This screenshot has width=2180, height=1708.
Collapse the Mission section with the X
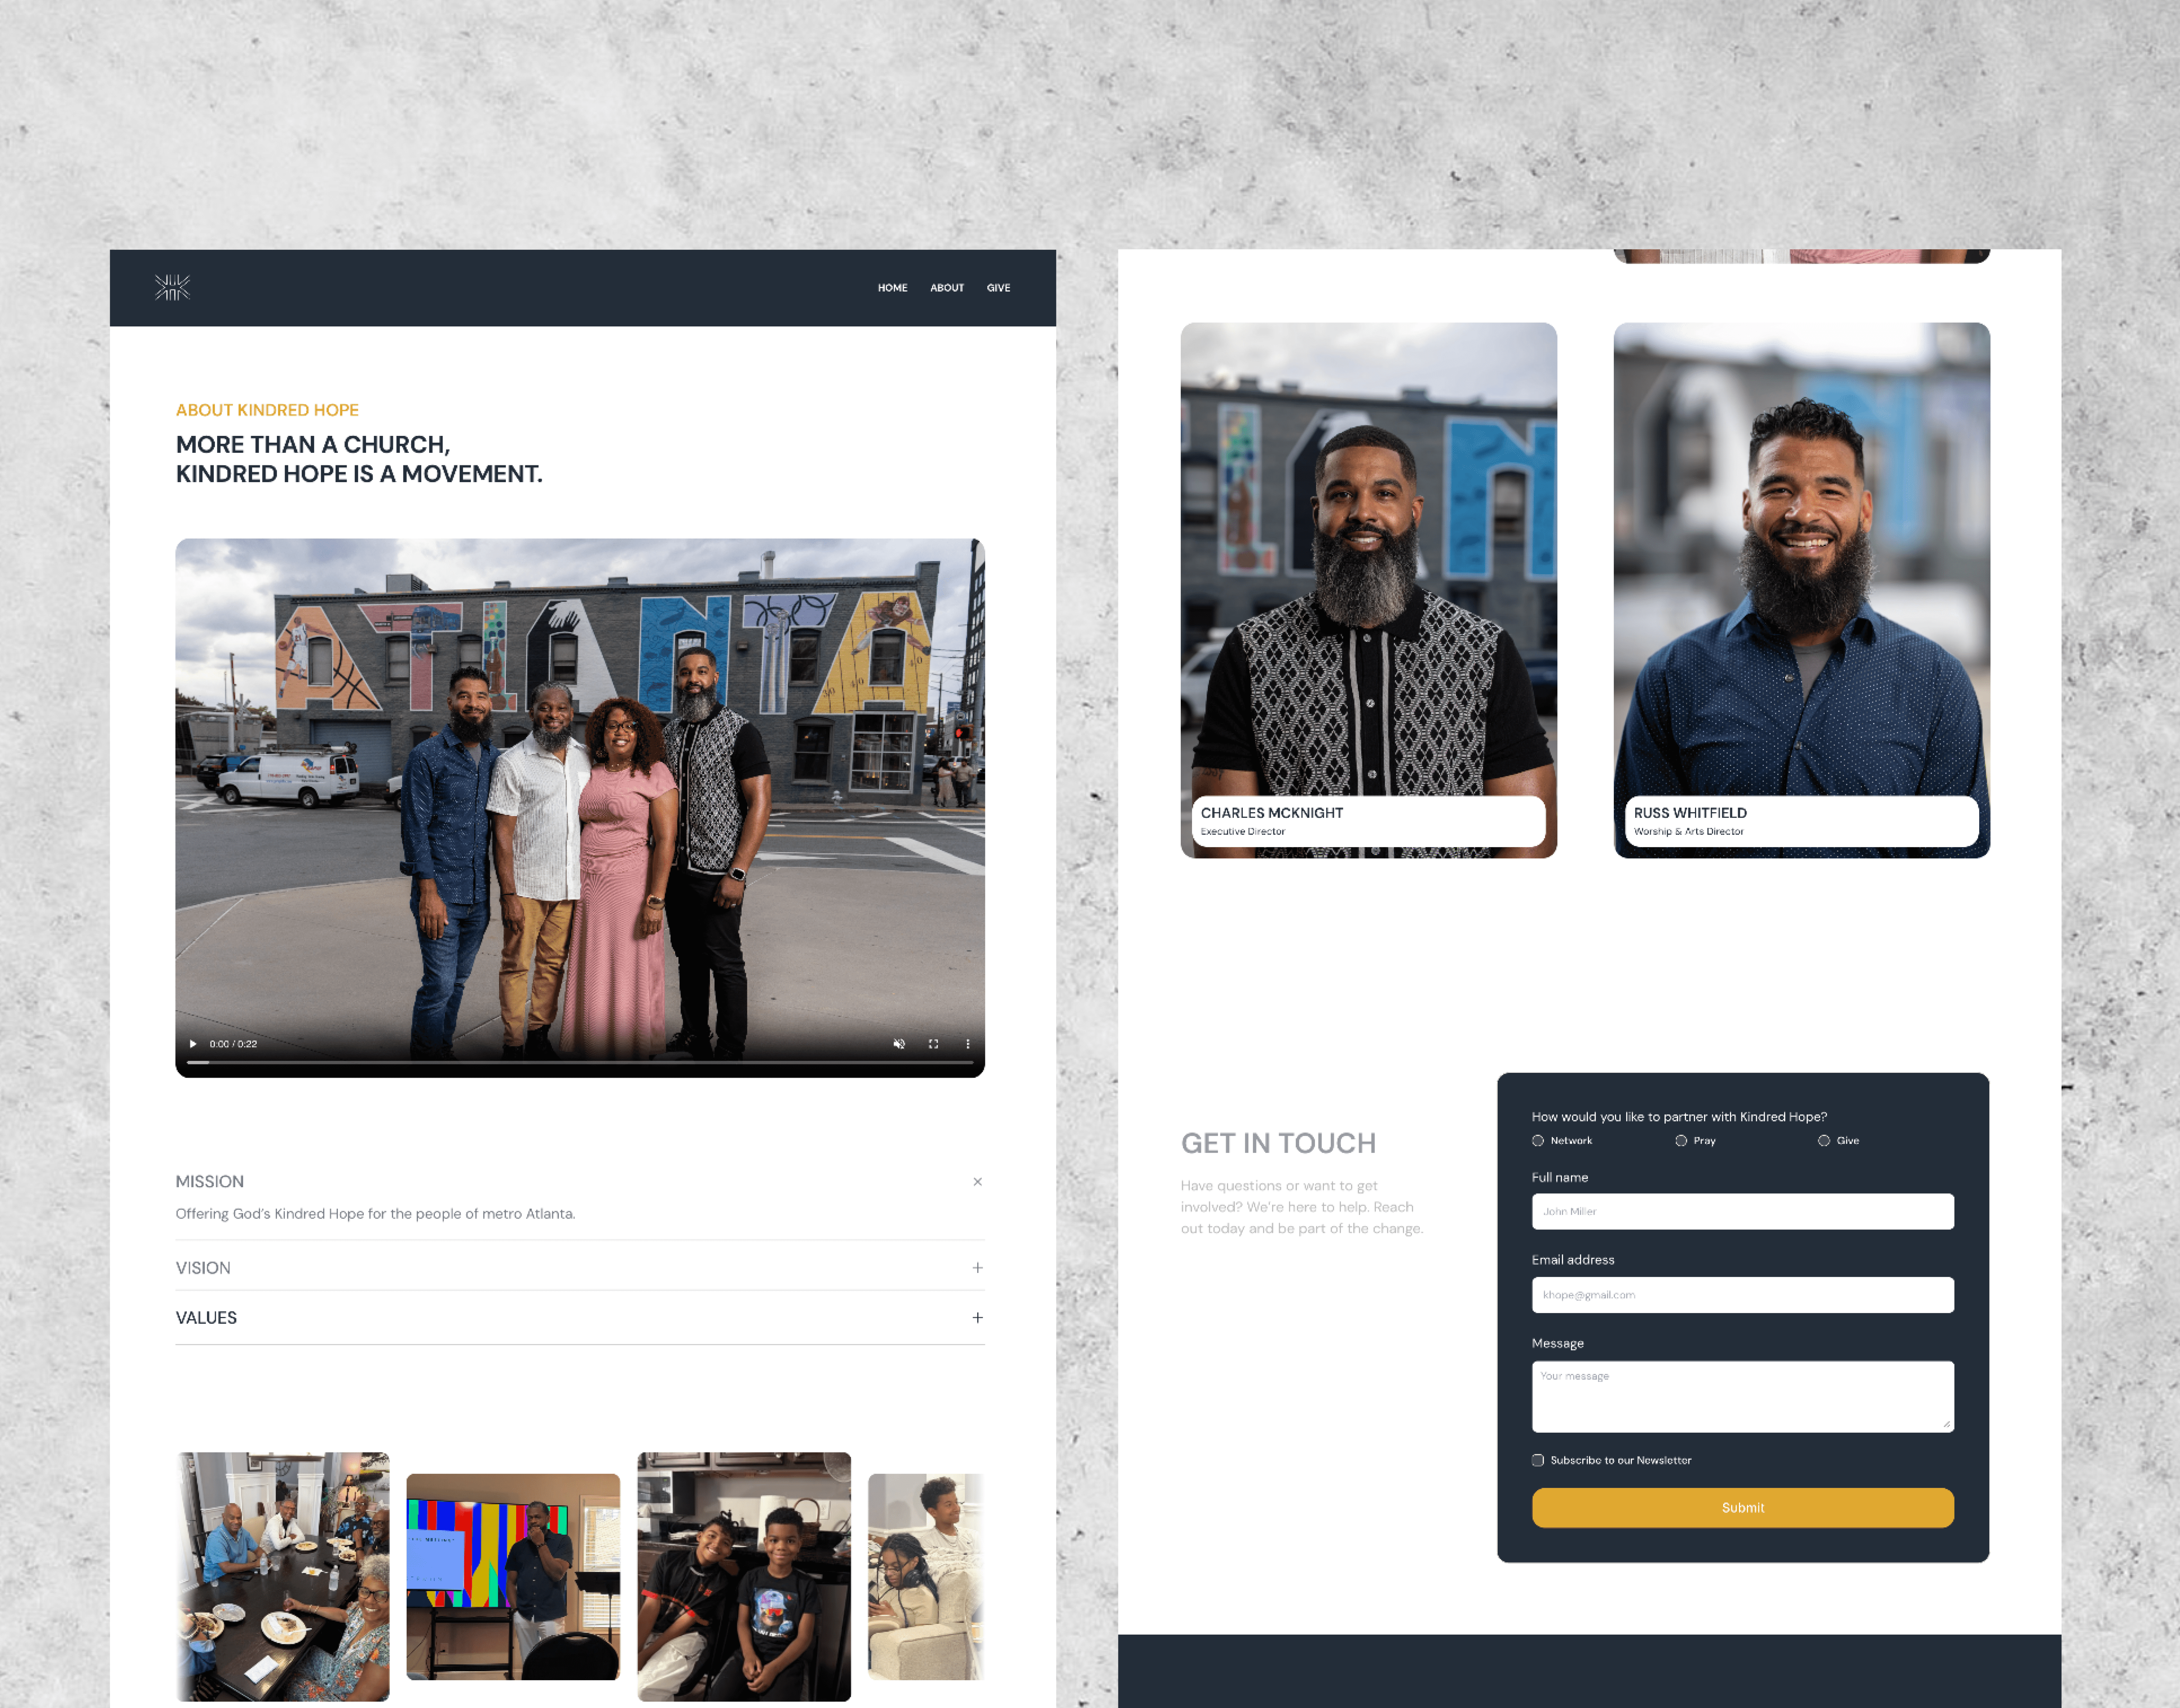click(977, 1182)
